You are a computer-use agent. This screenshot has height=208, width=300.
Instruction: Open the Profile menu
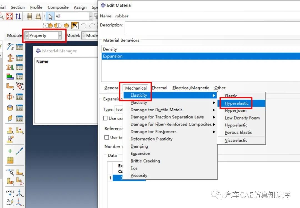tap(36, 7)
